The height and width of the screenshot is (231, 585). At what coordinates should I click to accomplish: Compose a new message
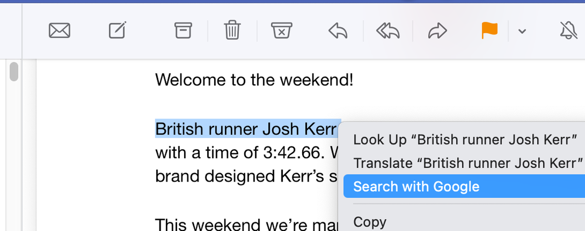[117, 31]
